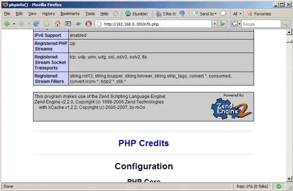Click the blue window icon after Home
Viewport: 293px width, 191px height.
(68, 24)
